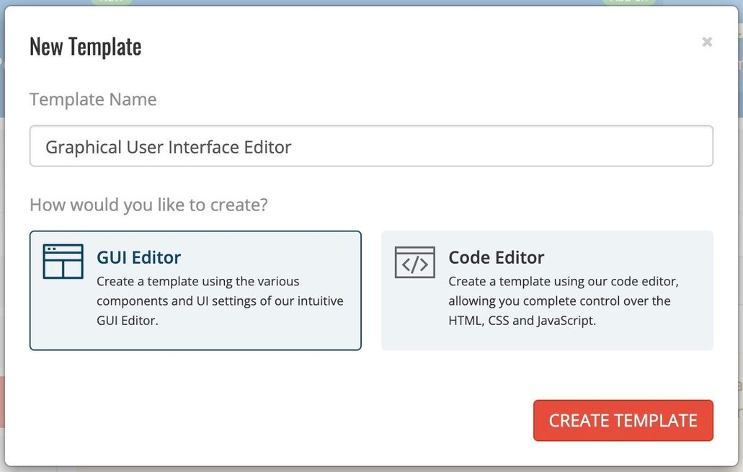Click the CREATE TEMPLATE button
The height and width of the screenshot is (472, 743).
click(623, 420)
